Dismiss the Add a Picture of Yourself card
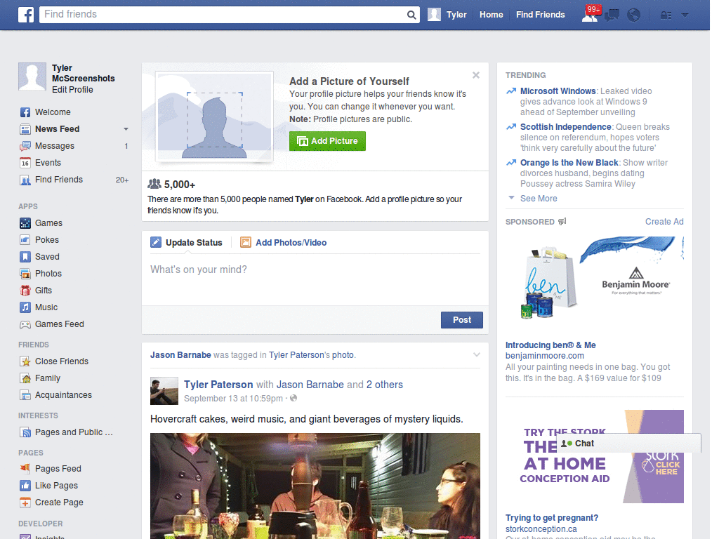Image resolution: width=719 pixels, height=539 pixels. point(476,75)
